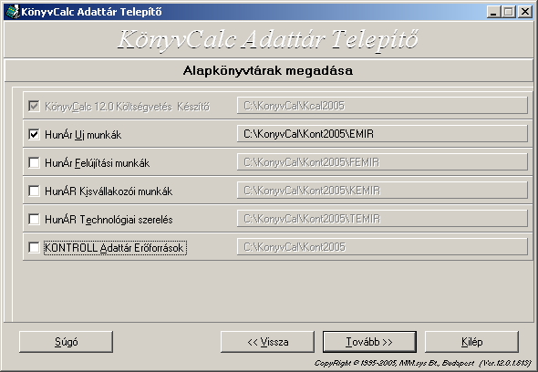Click the CopyRight MM.sys Bt. footer text
Screen dimensions: 538x372
pos(423,363)
